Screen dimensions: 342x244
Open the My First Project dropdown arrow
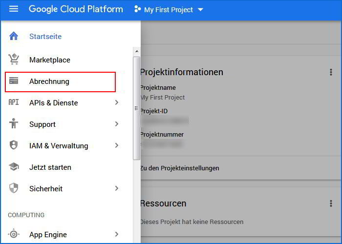tap(200, 10)
